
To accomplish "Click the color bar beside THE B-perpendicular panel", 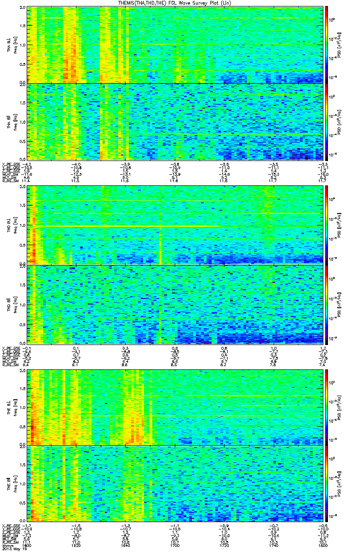I will (x=327, y=407).
